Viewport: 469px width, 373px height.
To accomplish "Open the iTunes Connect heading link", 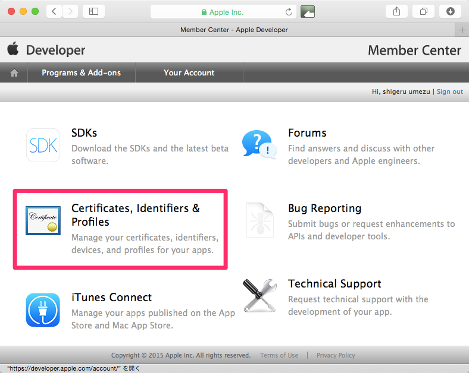I will (x=111, y=297).
